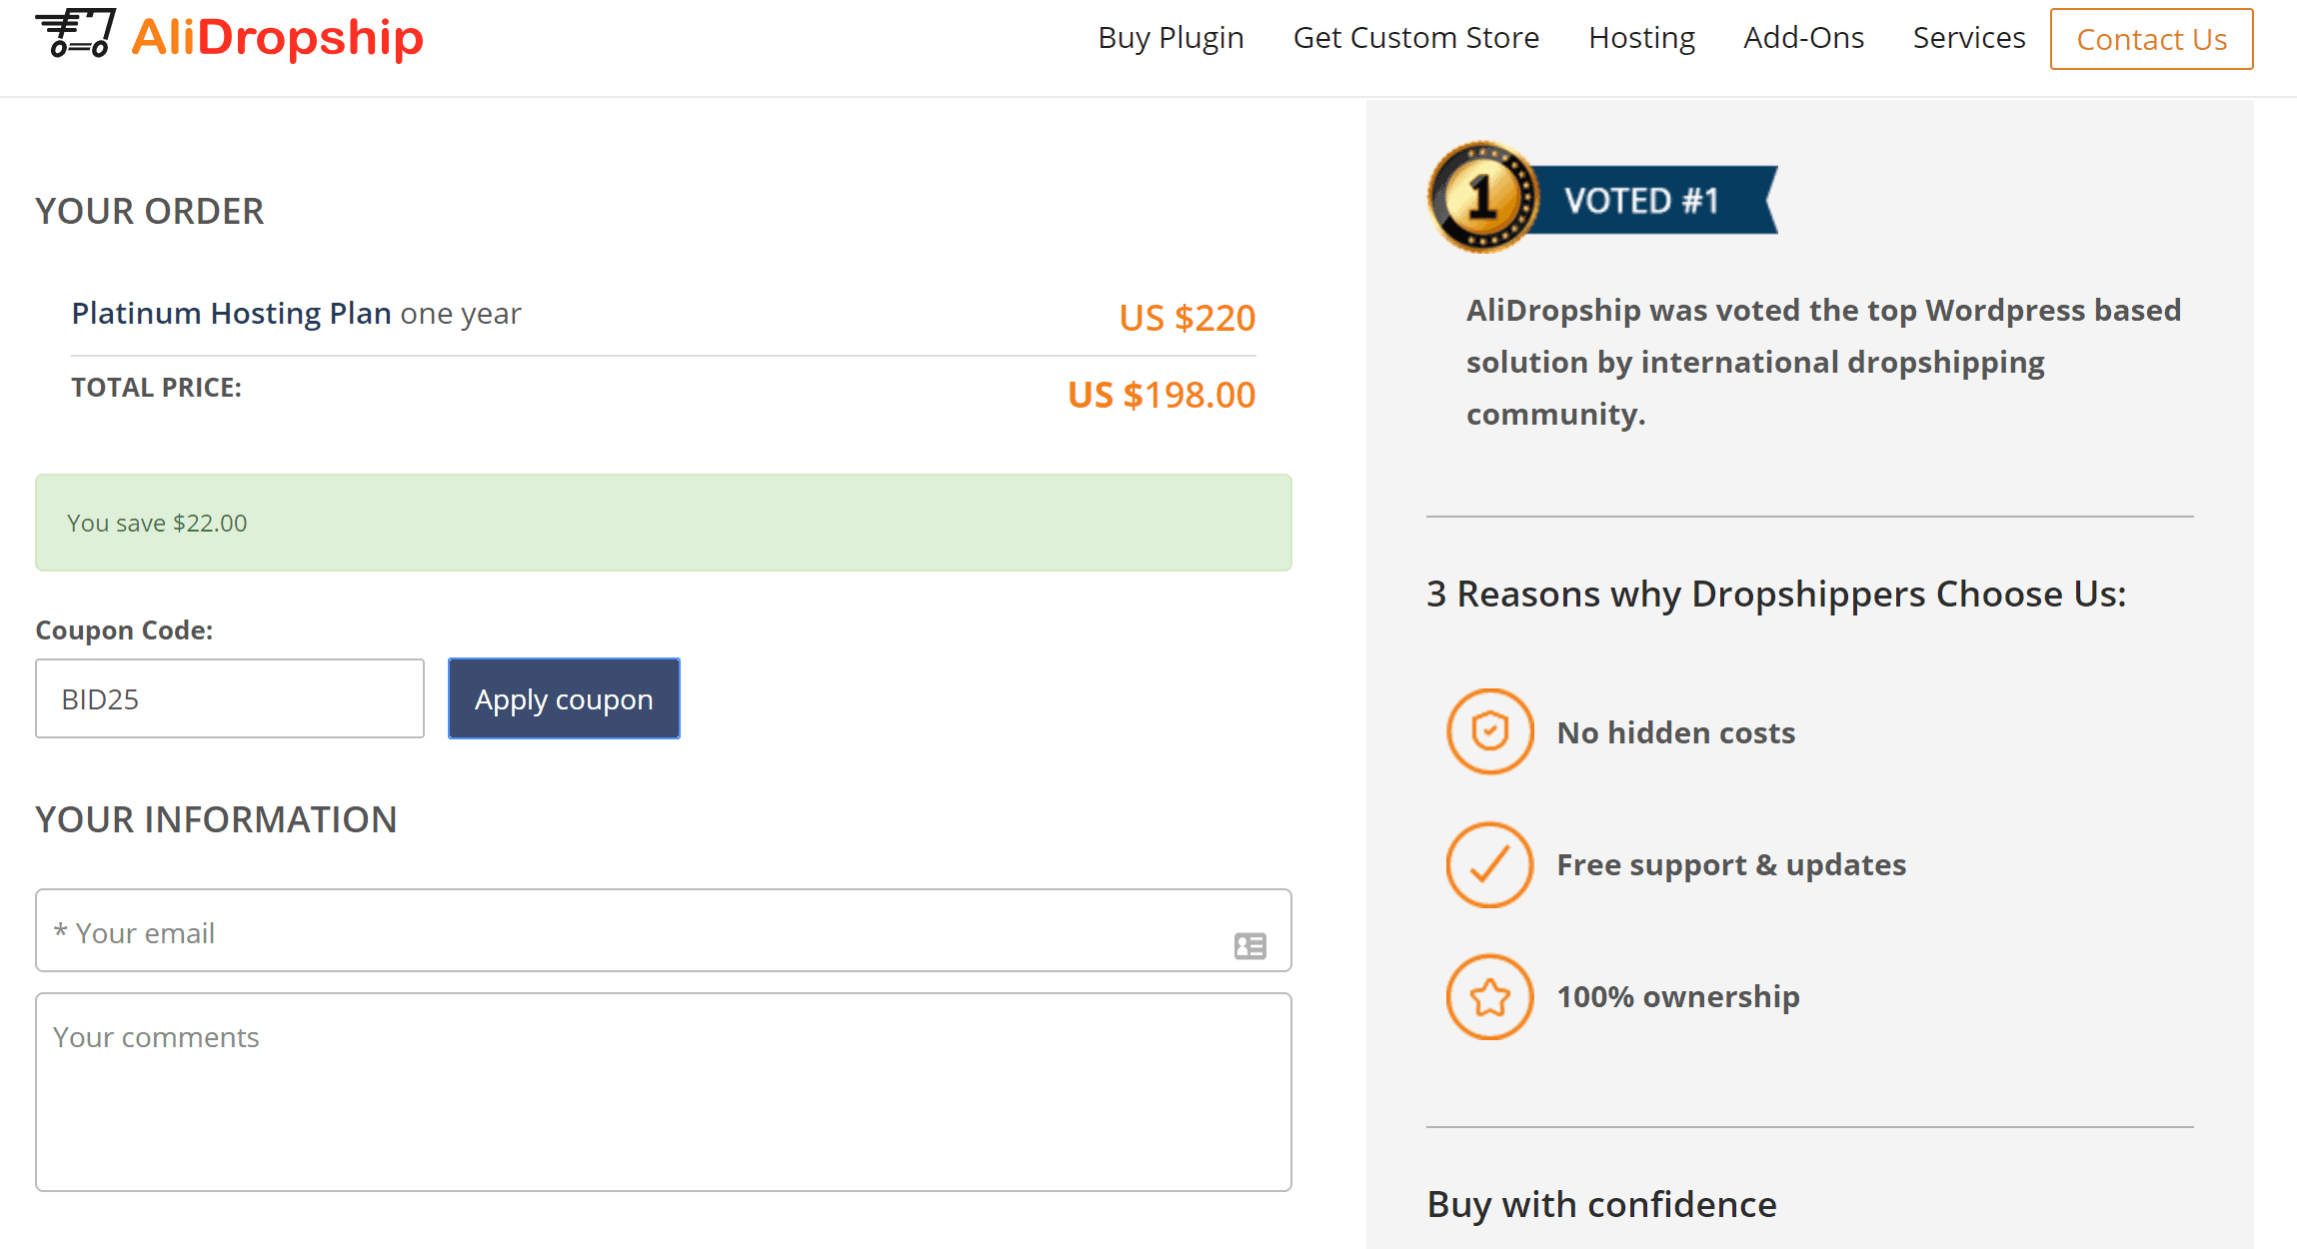Click the YOUR INFORMATION heading
This screenshot has height=1249, width=2297.
pos(216,819)
